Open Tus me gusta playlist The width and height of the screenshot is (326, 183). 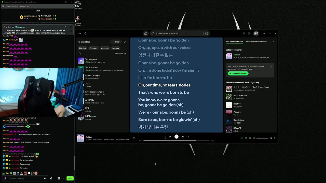[103, 60]
